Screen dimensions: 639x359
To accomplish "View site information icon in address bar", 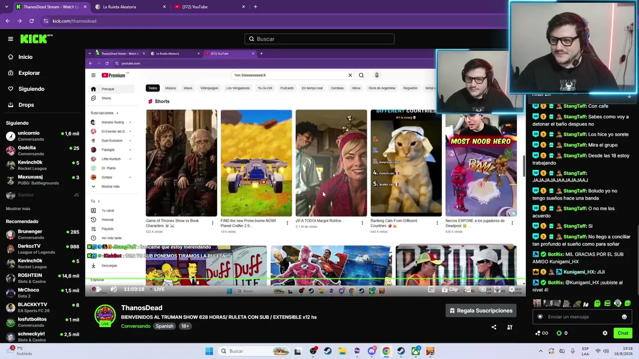I will tap(46, 21).
